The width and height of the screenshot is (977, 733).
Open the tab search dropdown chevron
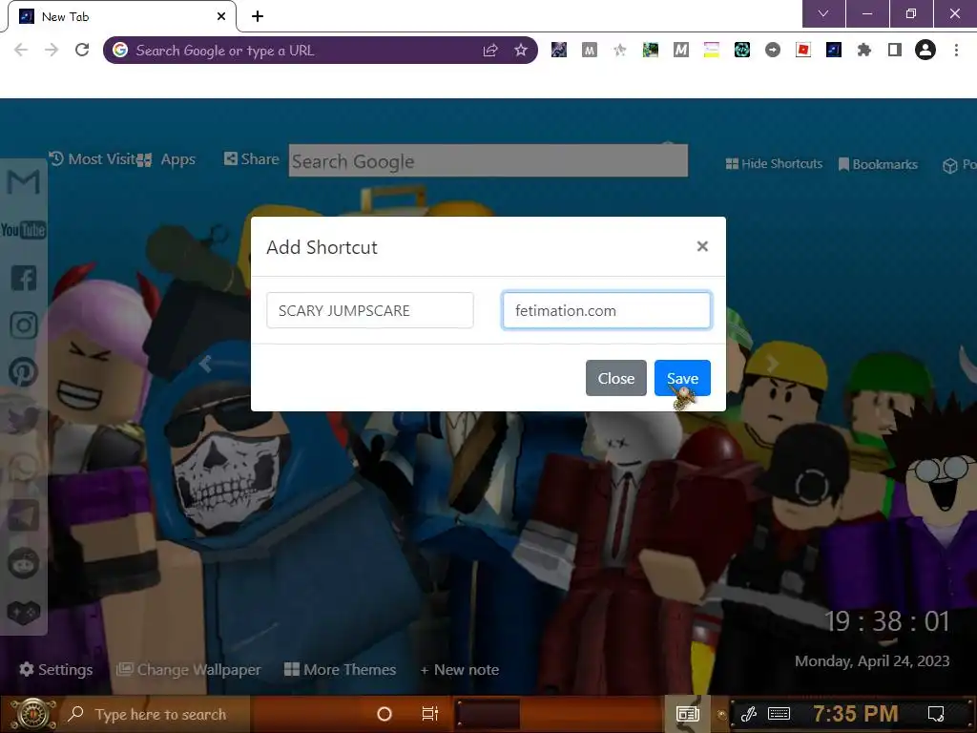tap(823, 13)
